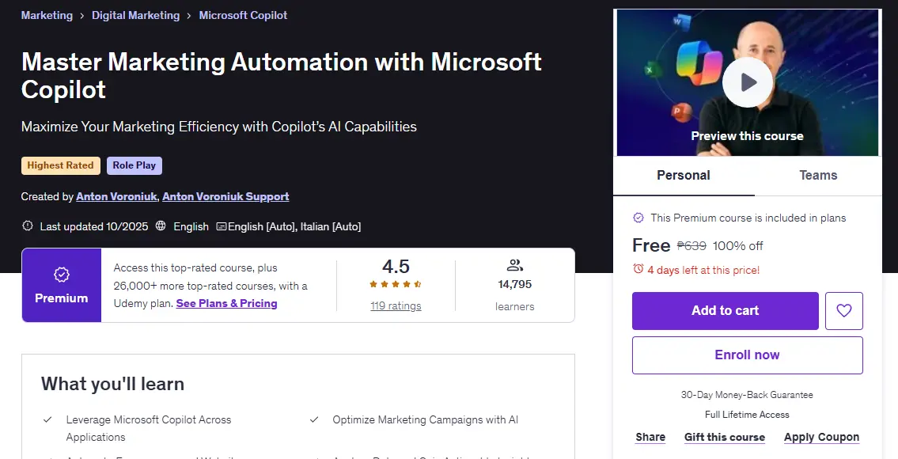This screenshot has width=898, height=459.
Task: Click chevron before Microsoft Copilot breadcrumb
Action: point(189,16)
